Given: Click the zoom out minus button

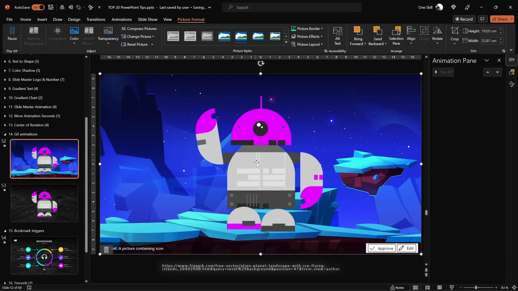Looking at the screenshot, I should [x=461, y=287].
